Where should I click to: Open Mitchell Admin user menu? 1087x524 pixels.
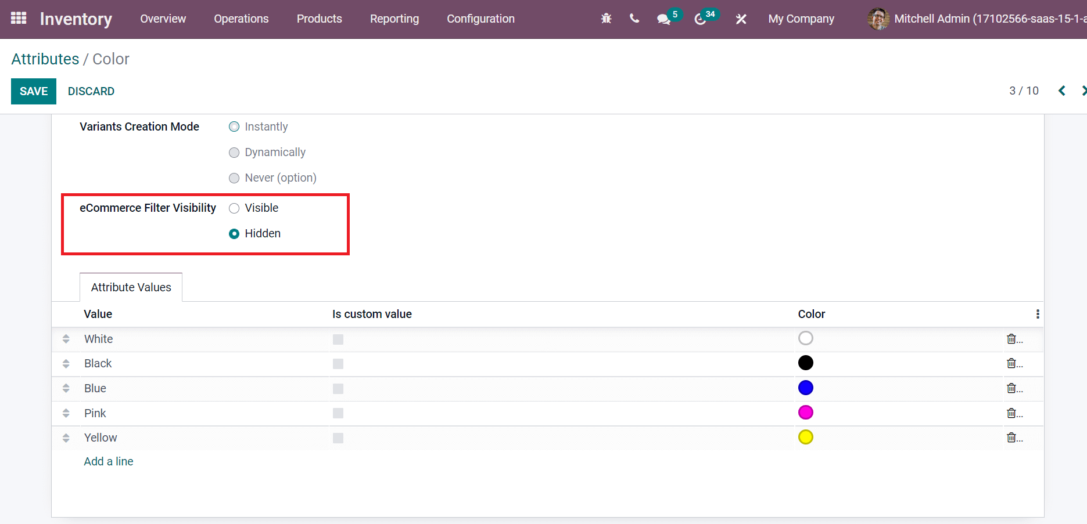(976, 19)
